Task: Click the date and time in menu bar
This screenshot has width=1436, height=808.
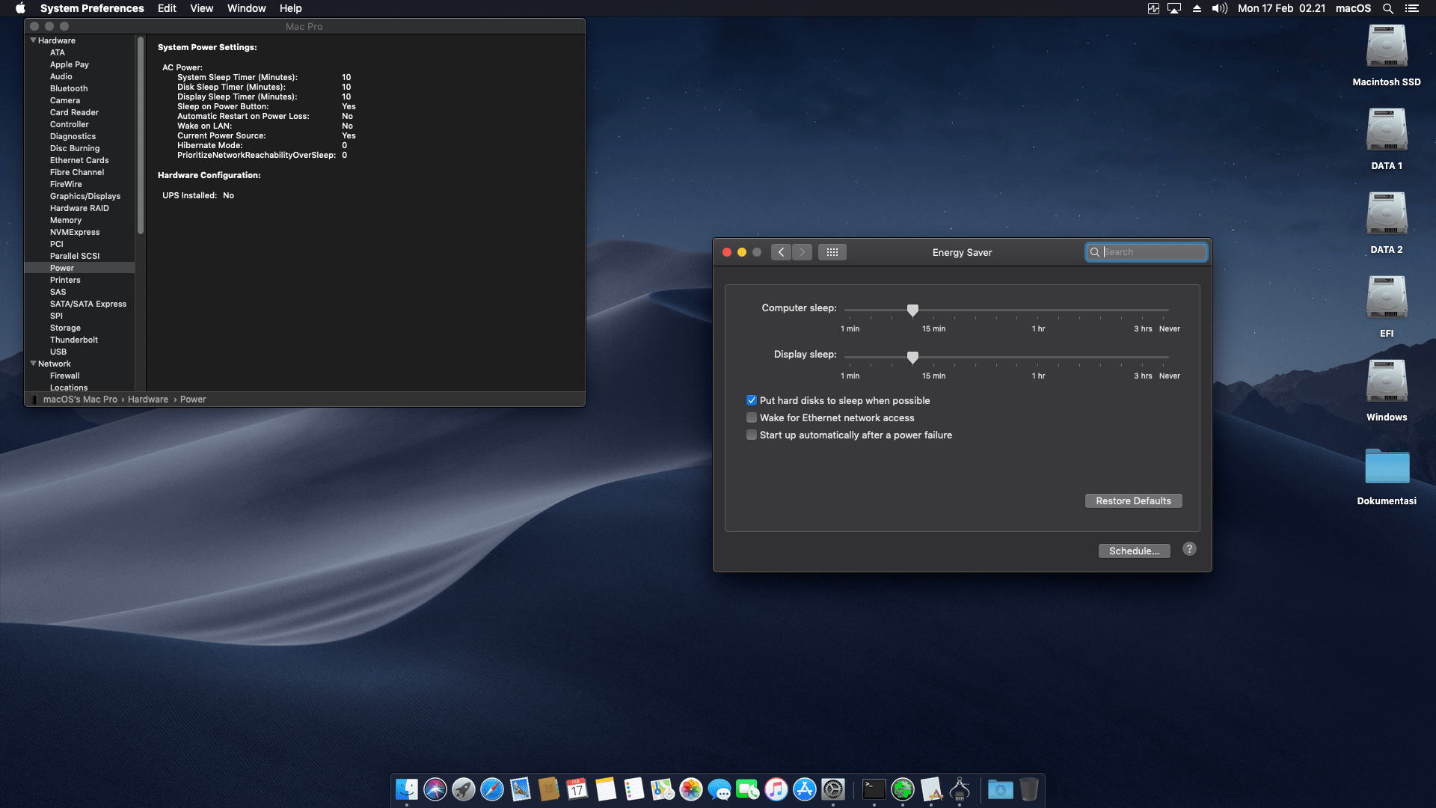Action: [x=1281, y=8]
